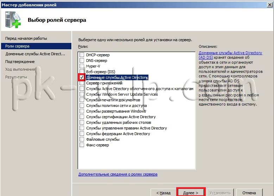Tick the Факс-сервер checkbox
This screenshot has width=274, height=196.
82,145
